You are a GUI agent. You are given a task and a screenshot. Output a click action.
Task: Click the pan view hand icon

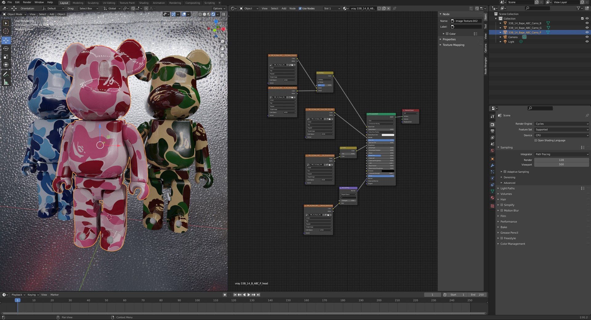222,48
